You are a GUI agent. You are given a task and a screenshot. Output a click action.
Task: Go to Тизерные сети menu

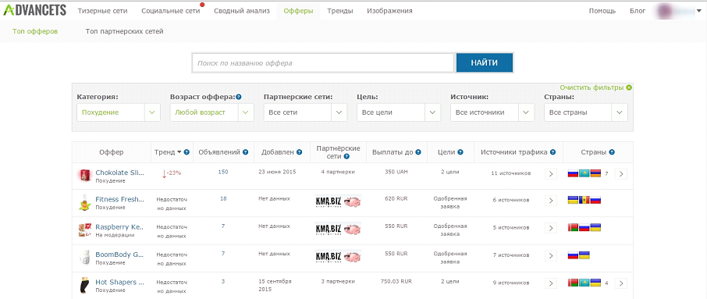click(102, 11)
